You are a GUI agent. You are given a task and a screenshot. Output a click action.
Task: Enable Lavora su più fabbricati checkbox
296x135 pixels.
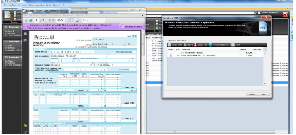tap(259, 12)
